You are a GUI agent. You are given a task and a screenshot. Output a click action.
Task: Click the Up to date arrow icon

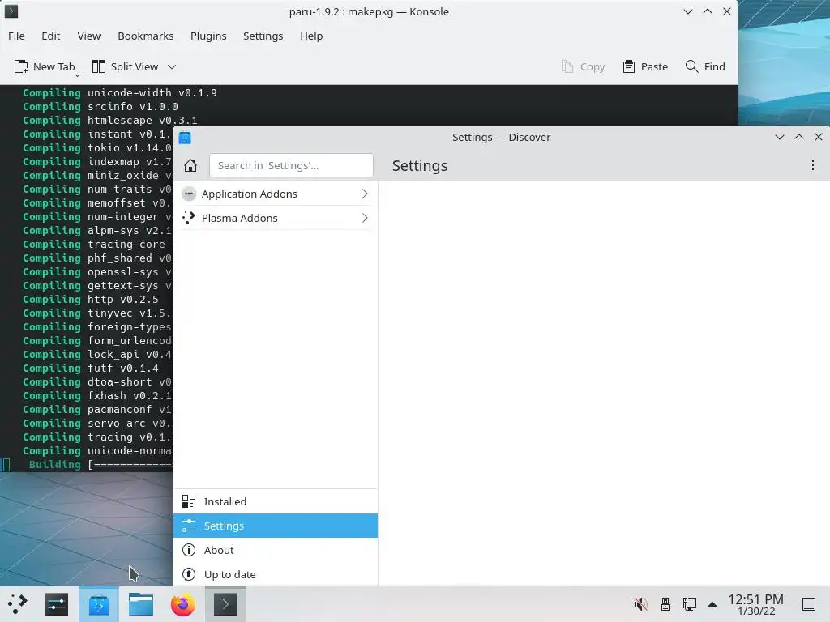[x=189, y=574]
